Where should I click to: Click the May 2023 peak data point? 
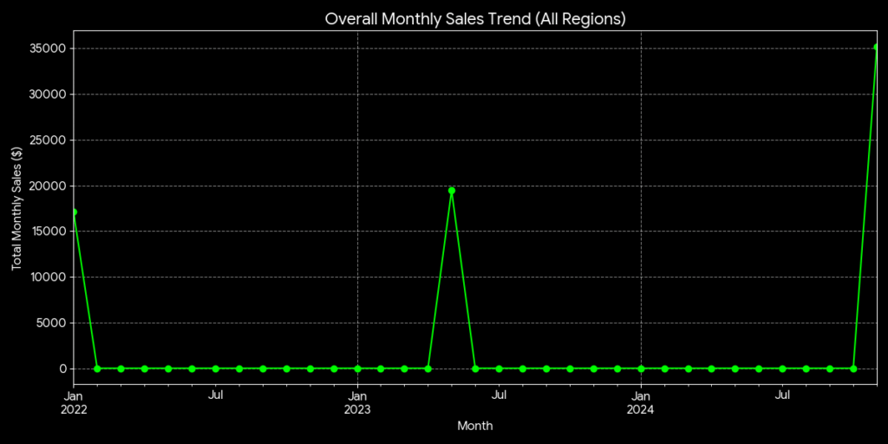[452, 191]
